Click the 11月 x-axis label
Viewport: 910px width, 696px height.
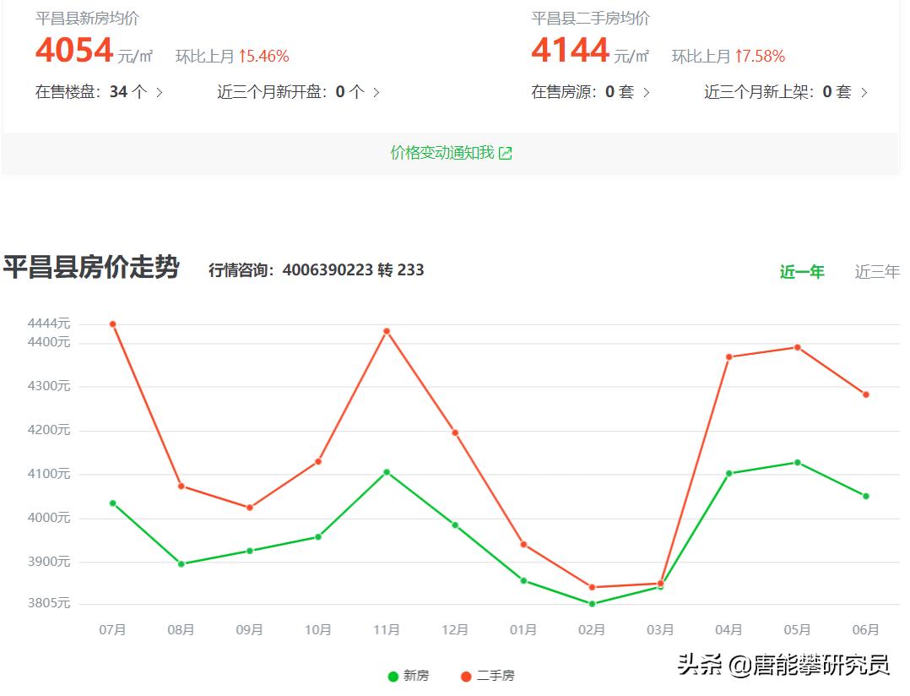pos(387,630)
